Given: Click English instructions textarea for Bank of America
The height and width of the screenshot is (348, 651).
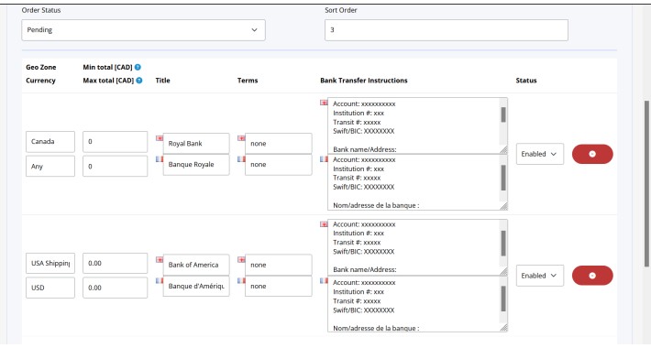Looking at the screenshot, I should click(x=417, y=247).
